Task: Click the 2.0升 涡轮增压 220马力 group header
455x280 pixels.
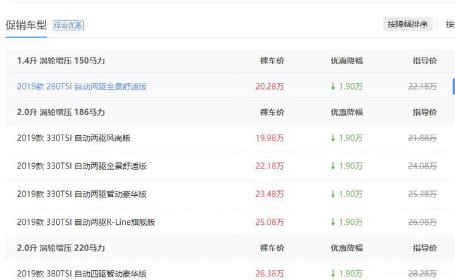Action: pos(61,248)
